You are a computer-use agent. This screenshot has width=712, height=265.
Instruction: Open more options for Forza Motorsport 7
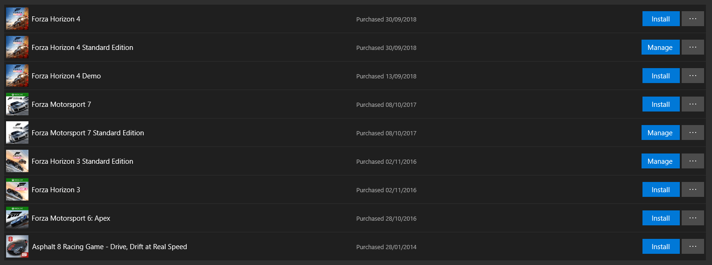pos(693,105)
